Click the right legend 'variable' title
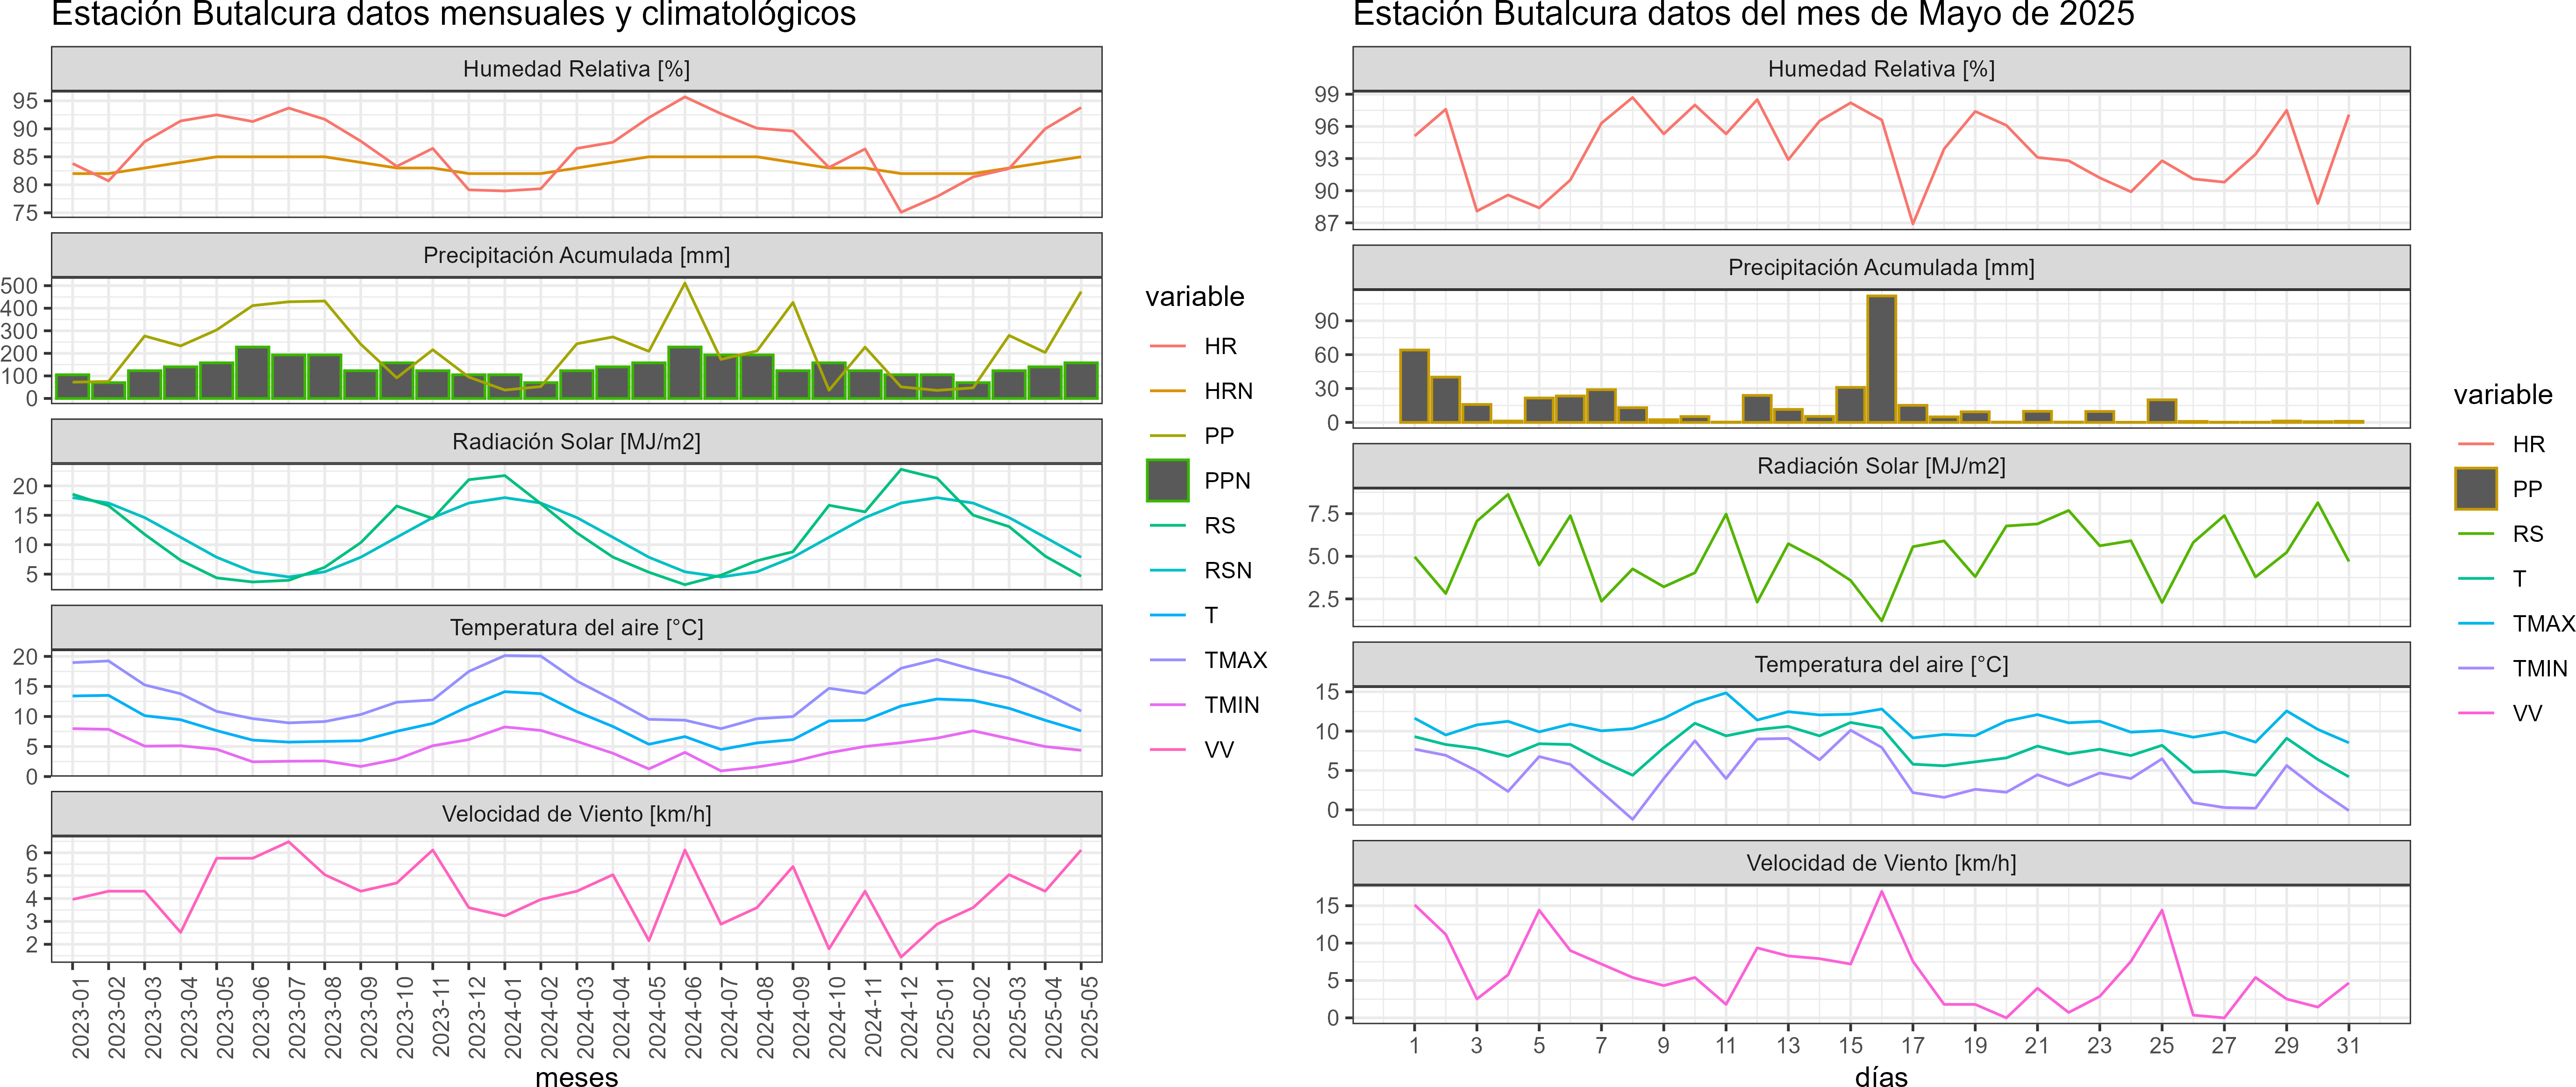The height and width of the screenshot is (1087, 2576). 2503,395
